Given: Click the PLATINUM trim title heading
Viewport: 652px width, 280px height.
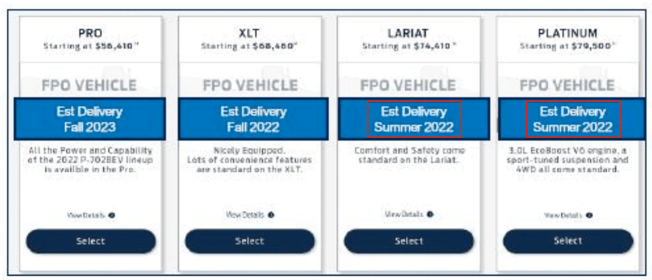Looking at the screenshot, I should (x=568, y=33).
